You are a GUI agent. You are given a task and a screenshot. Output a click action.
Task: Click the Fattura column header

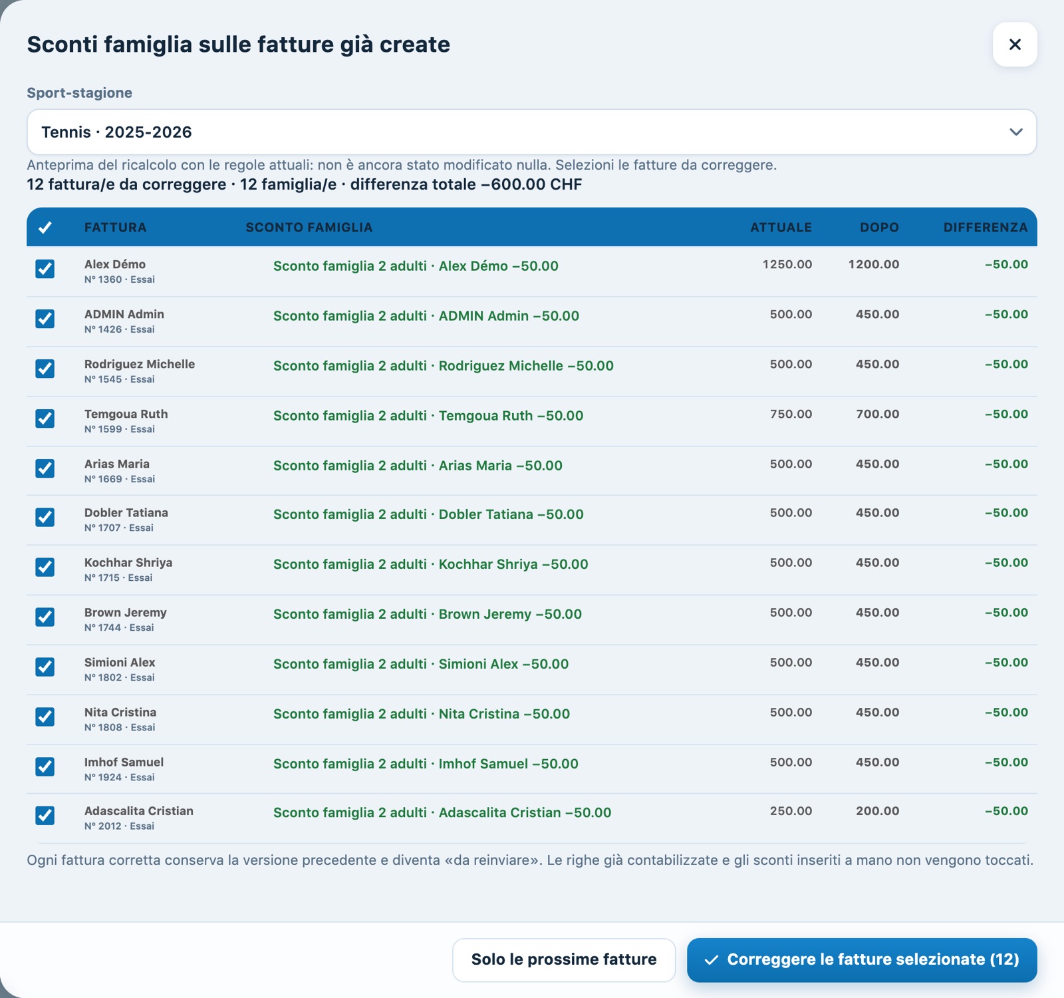[115, 228]
